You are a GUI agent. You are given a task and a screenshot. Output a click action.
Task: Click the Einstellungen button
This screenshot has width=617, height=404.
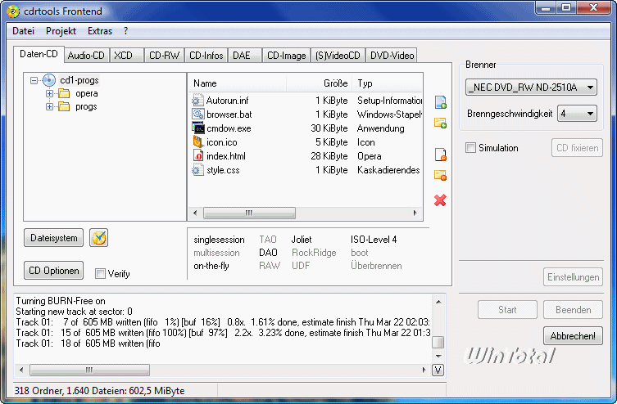pyautogui.click(x=573, y=277)
